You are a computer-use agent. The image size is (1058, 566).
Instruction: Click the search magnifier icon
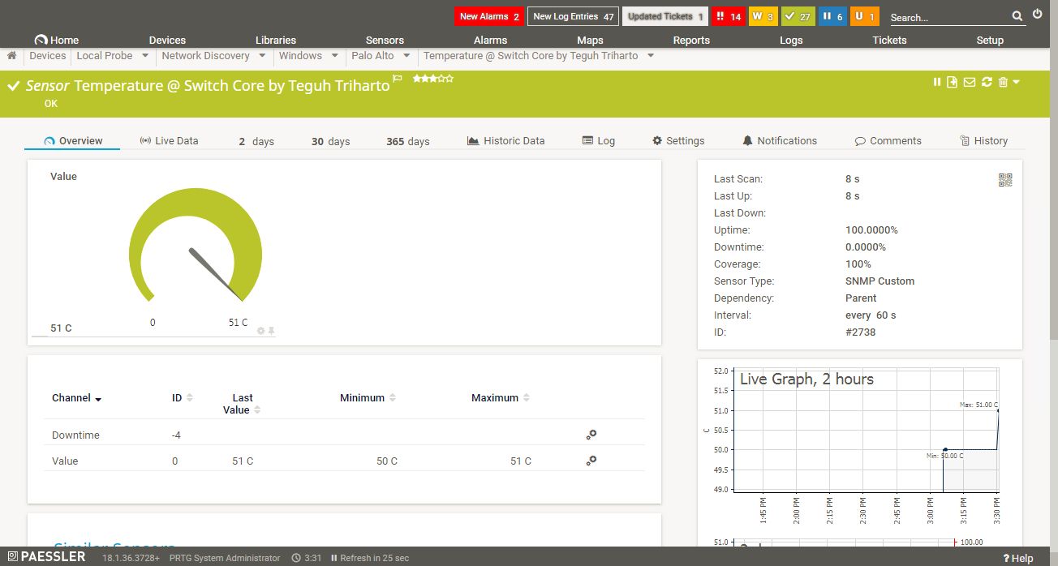[1017, 16]
